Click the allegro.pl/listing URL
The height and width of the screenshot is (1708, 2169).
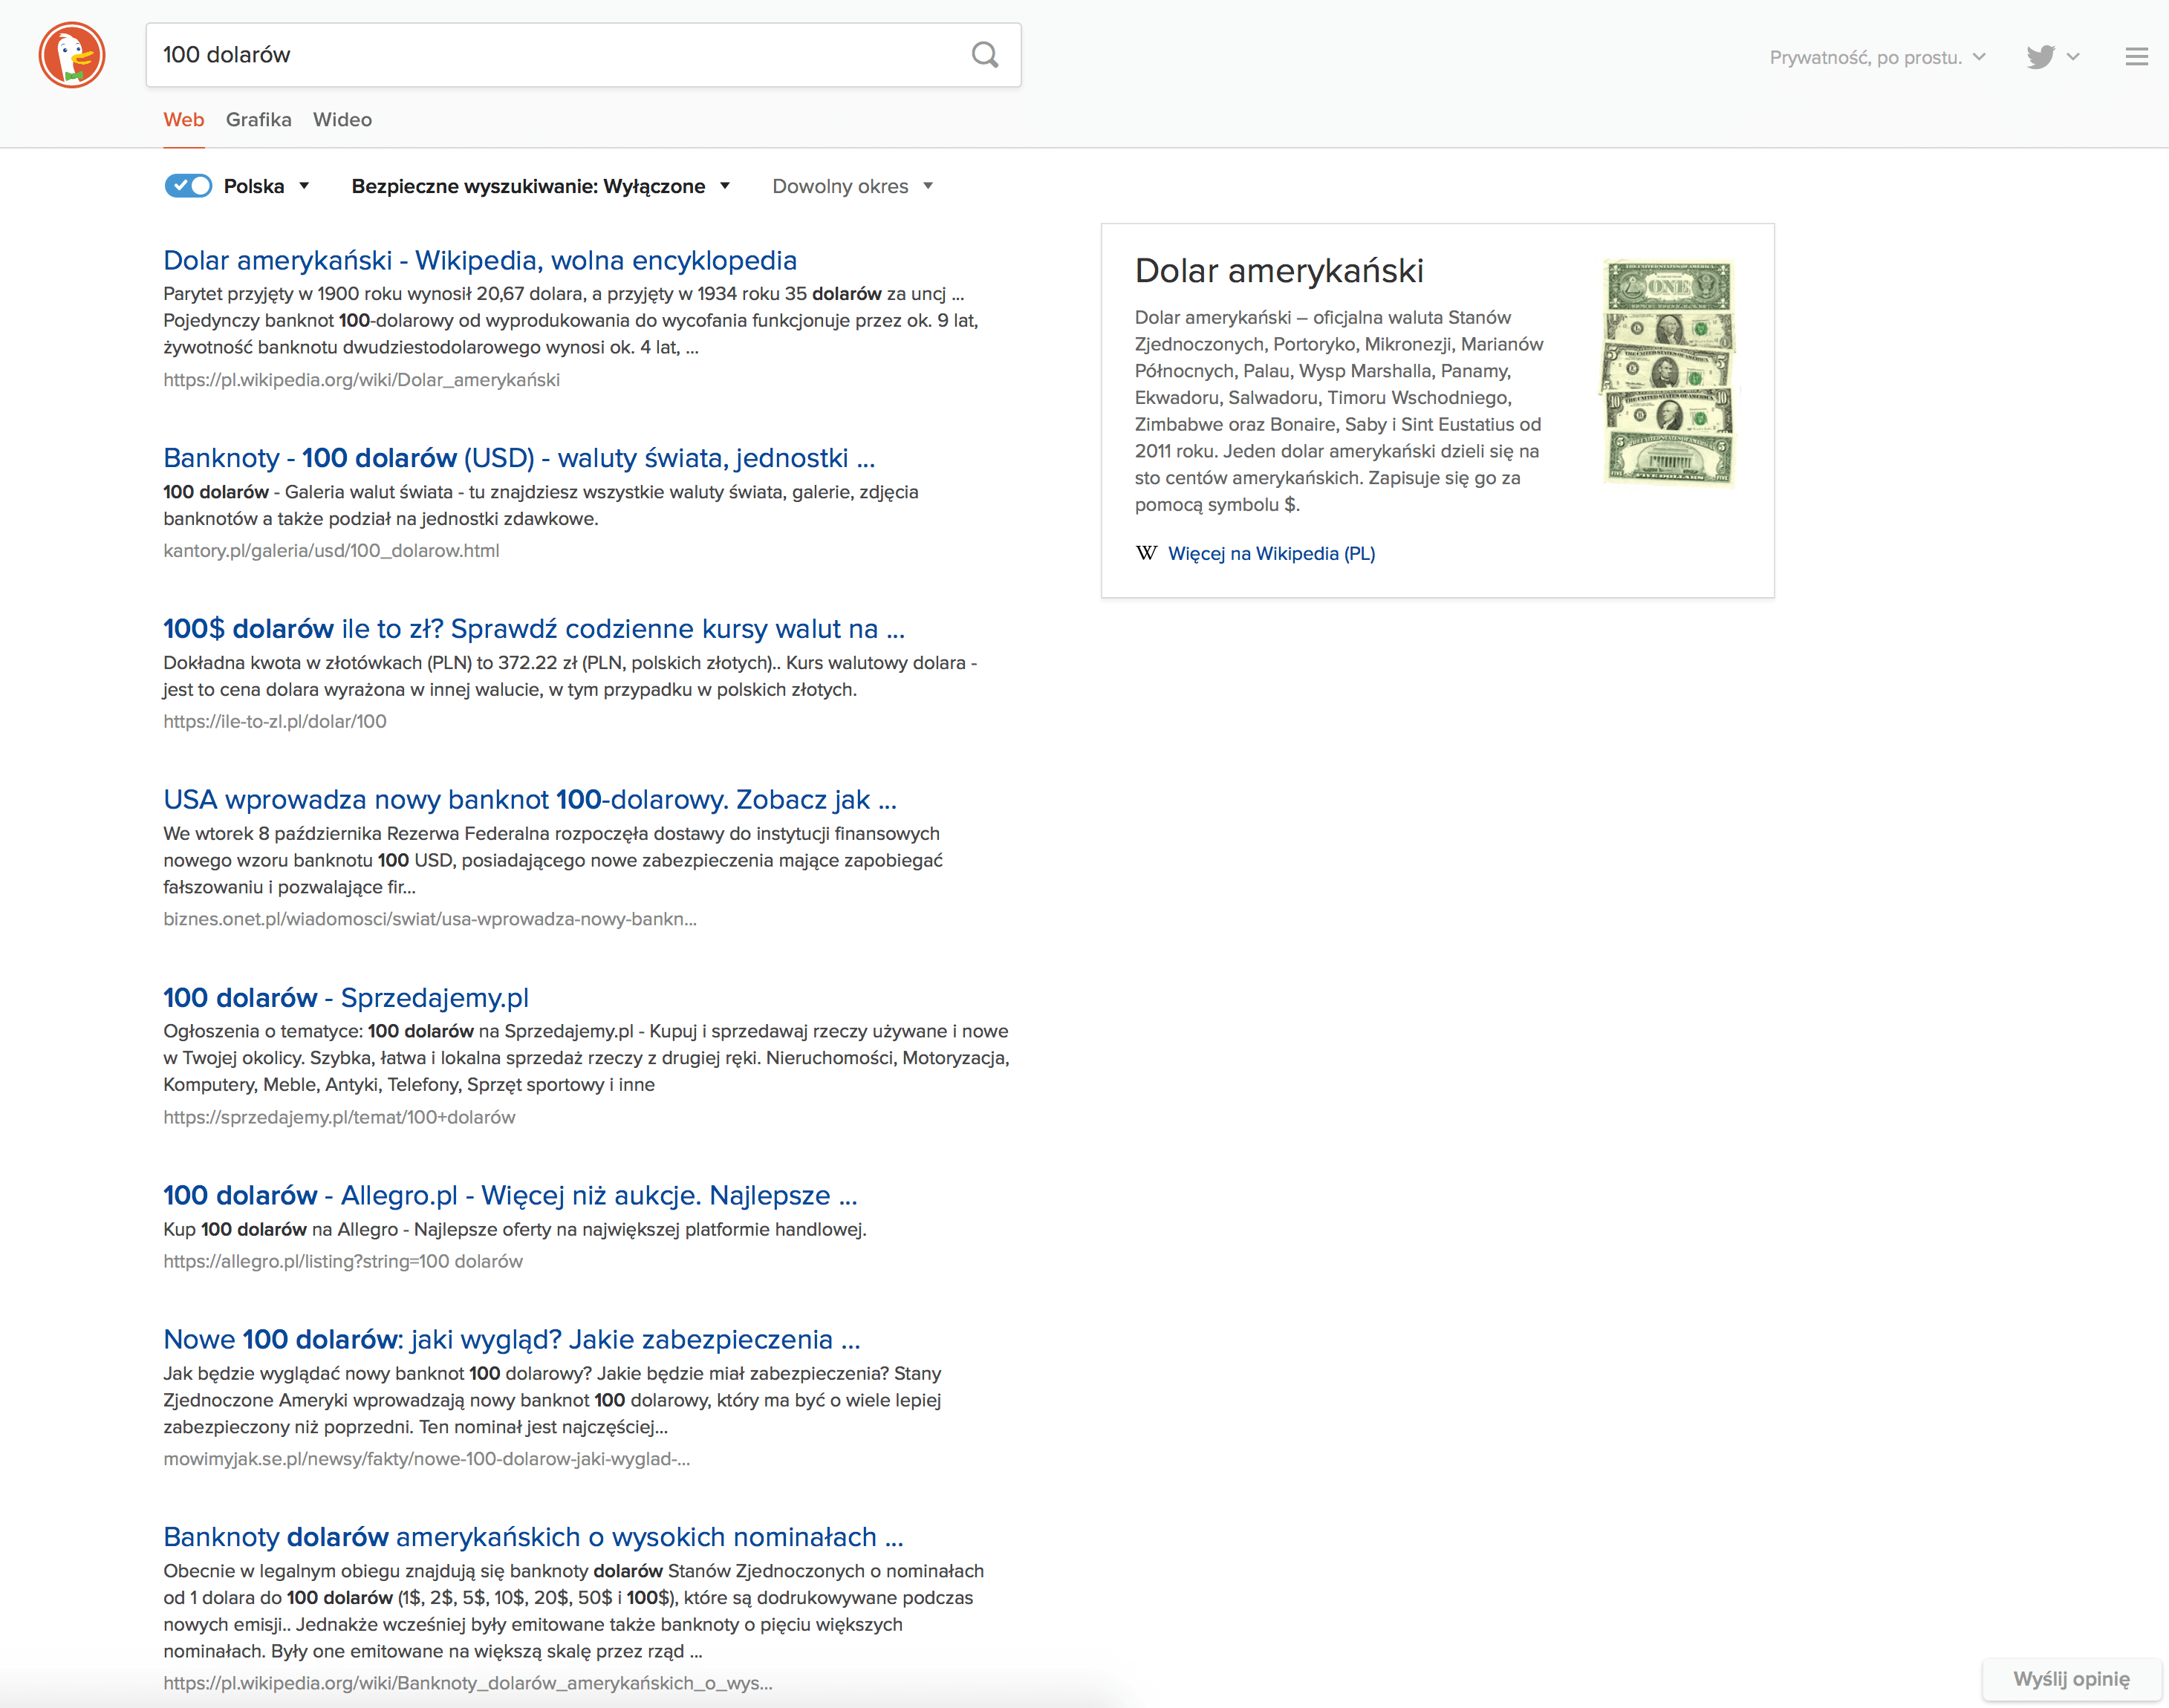(x=343, y=1261)
